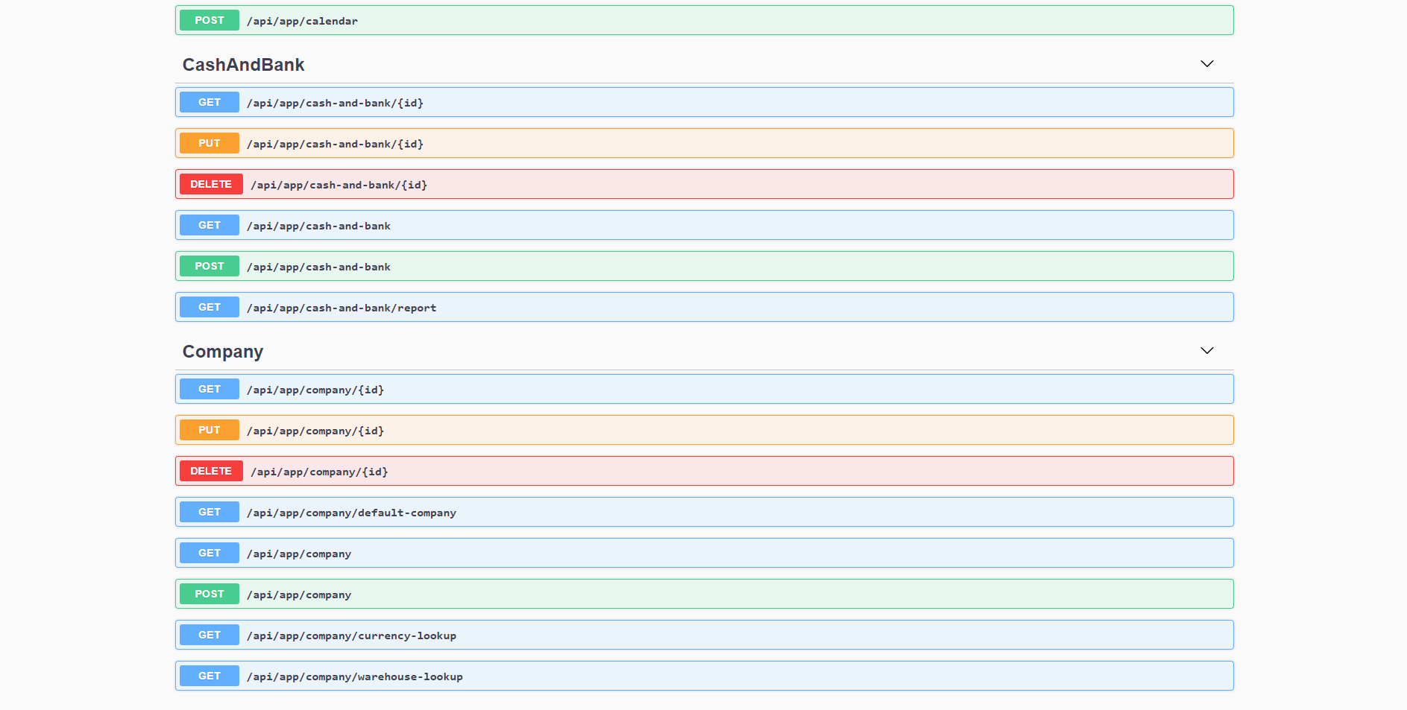This screenshot has height=710, width=1407.
Task: Open GET company/warehouse-lookup endpoint
Action: [x=355, y=676]
